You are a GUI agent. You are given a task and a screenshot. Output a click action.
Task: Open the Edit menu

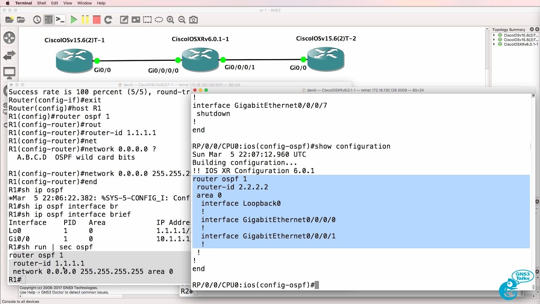[x=55, y=3]
